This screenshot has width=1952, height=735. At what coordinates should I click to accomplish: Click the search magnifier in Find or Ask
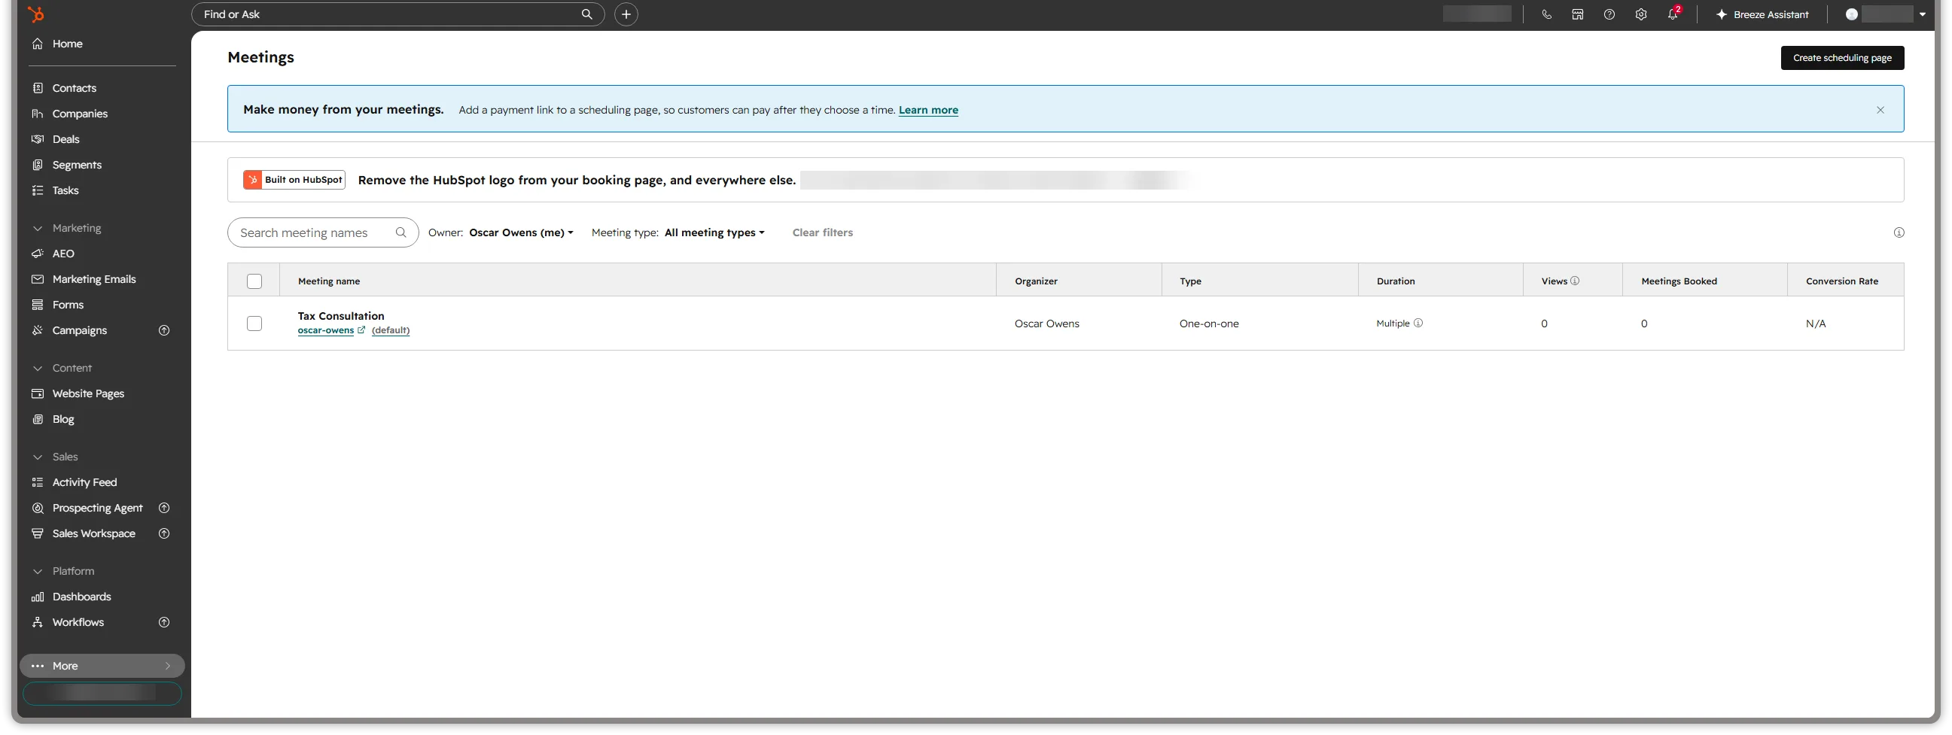coord(586,14)
